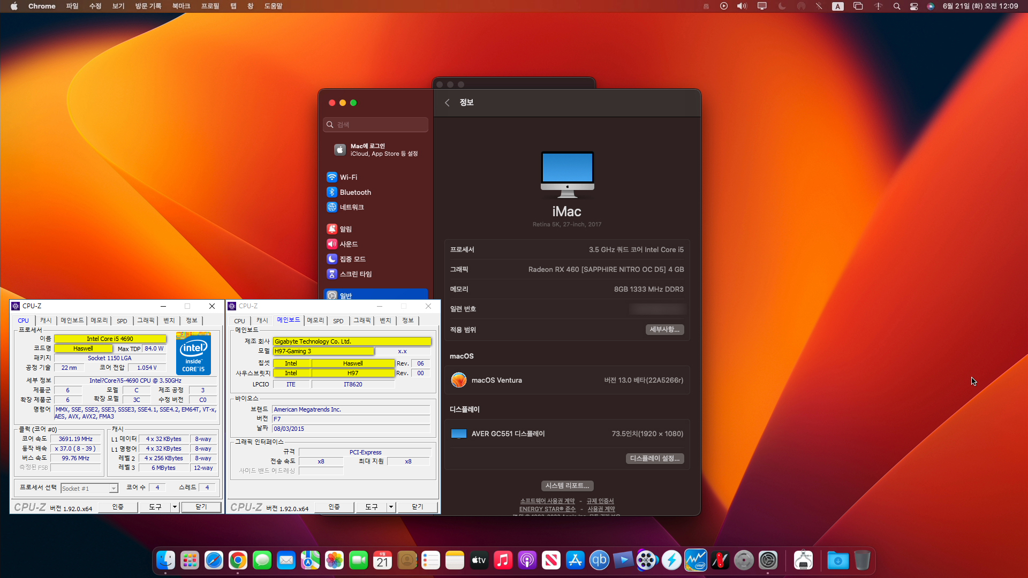Open Trash in the dock
1028x578 pixels.
[x=862, y=560]
